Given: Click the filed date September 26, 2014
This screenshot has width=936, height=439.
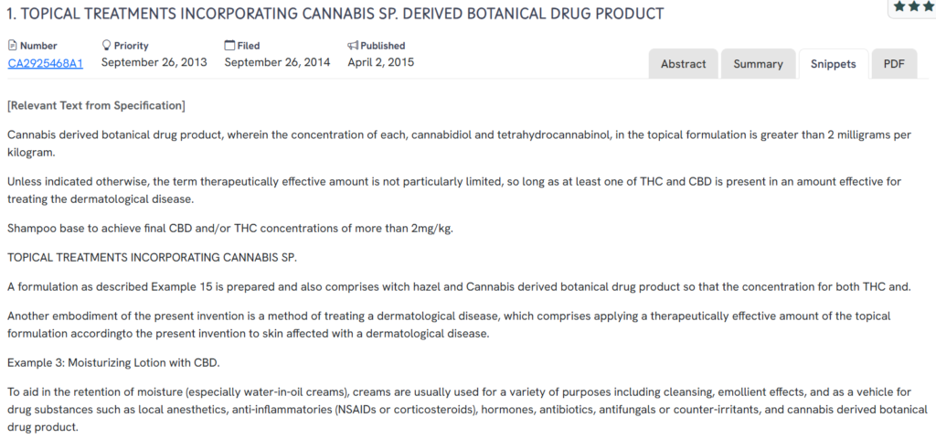Looking at the screenshot, I should click(x=277, y=62).
